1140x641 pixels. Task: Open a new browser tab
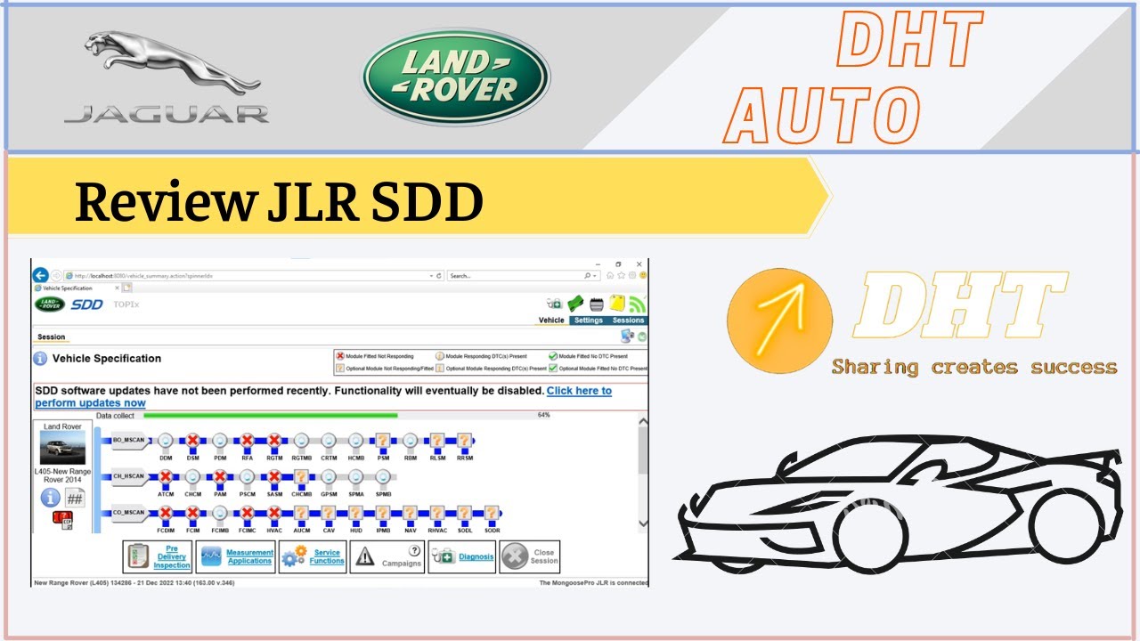(126, 288)
